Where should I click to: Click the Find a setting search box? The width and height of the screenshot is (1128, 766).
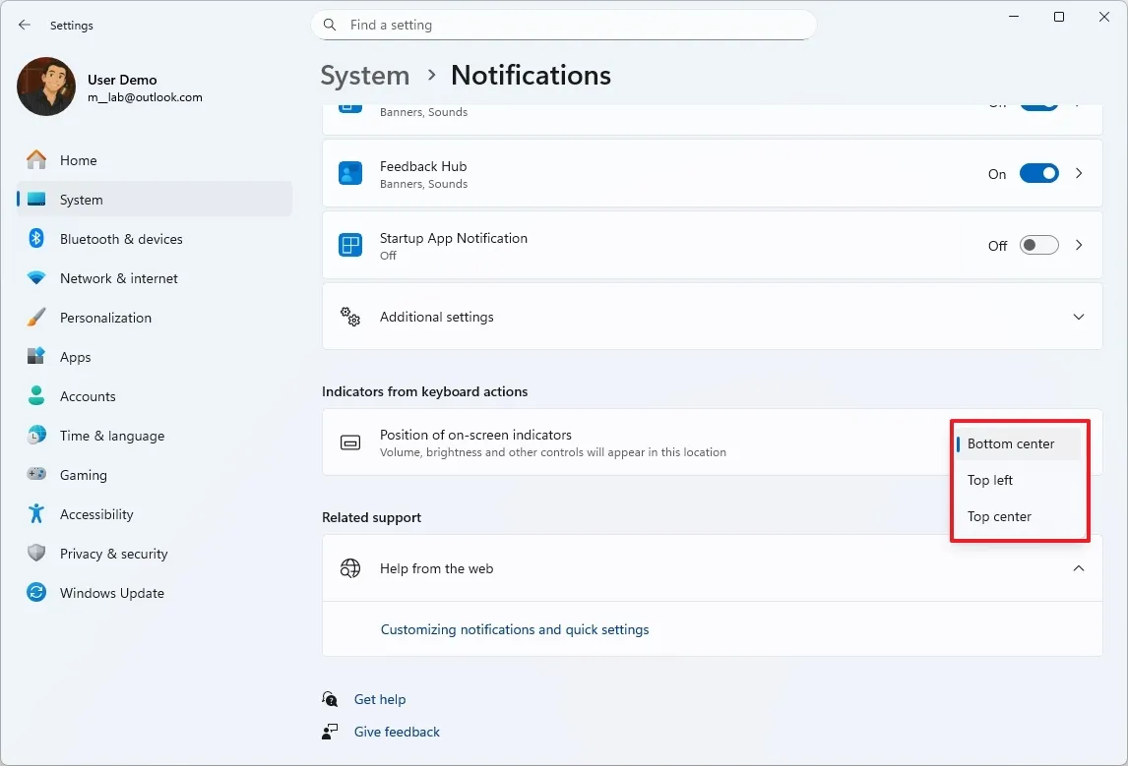[x=564, y=25]
